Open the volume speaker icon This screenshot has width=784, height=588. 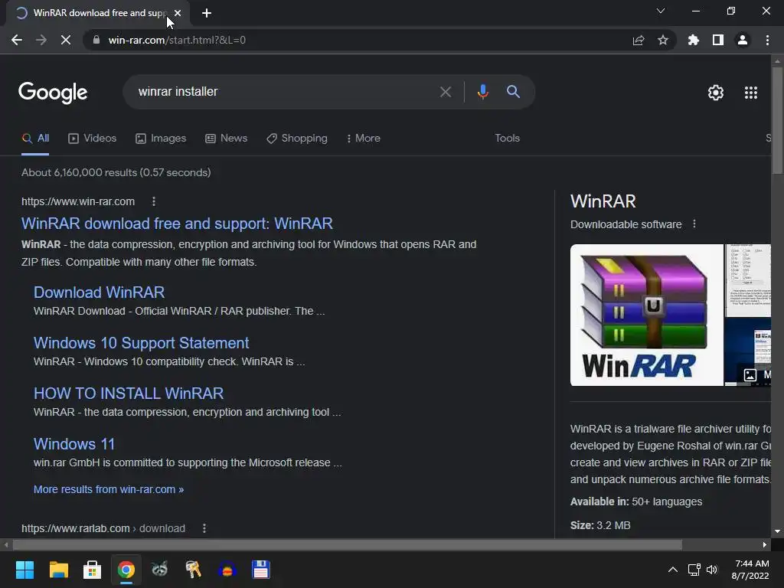click(x=712, y=570)
